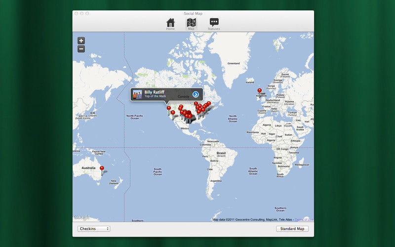Screen dimensions: 395x247
Task: Click the Algeria label on map
Action: click(x=267, y=125)
